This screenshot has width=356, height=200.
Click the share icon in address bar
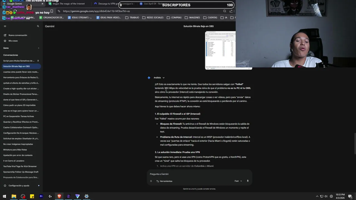point(231,11)
